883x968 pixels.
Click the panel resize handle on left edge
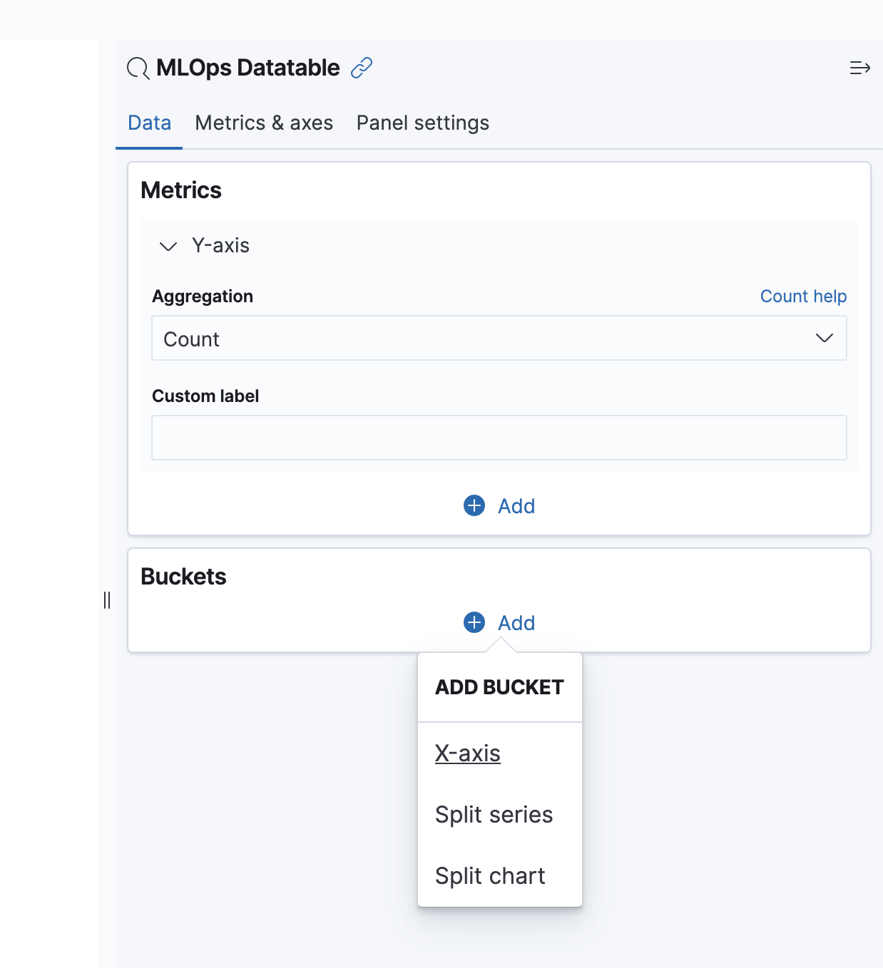(x=107, y=600)
